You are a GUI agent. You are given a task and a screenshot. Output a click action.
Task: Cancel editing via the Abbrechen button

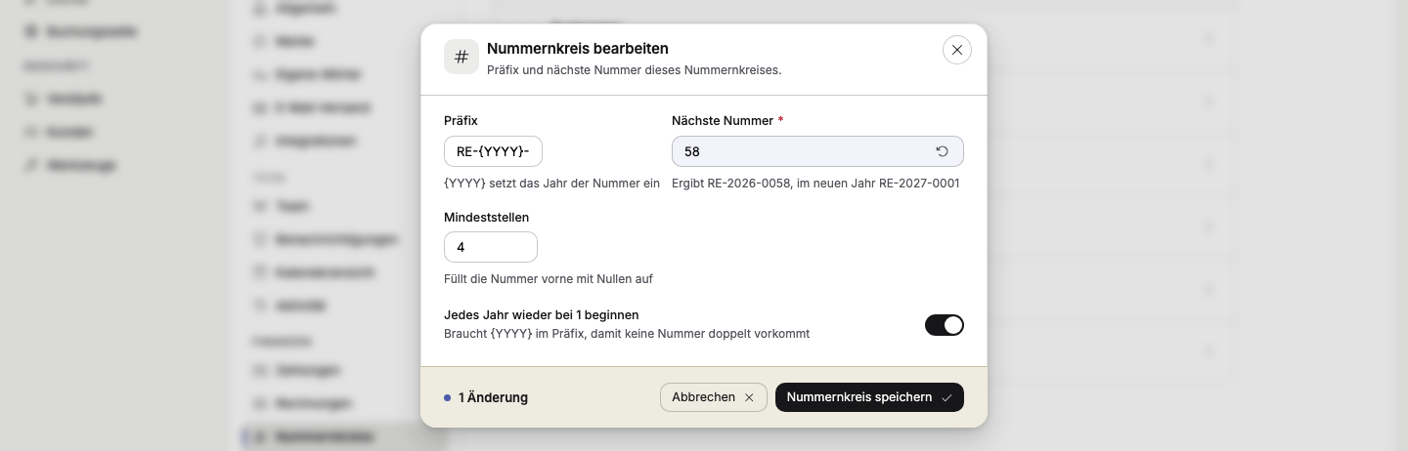[714, 397]
